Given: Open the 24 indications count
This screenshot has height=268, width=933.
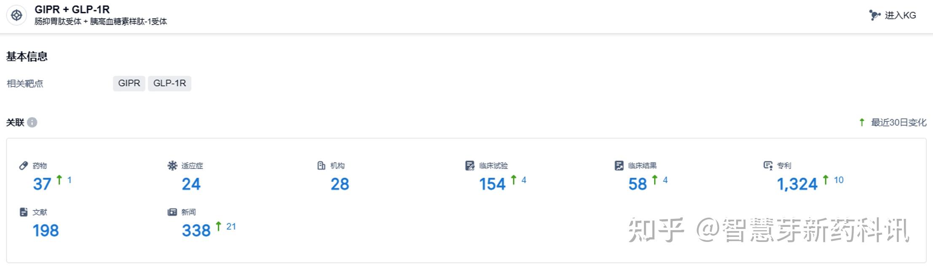Looking at the screenshot, I should point(191,184).
